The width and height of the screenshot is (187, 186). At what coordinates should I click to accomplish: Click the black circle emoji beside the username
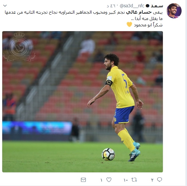point(148,6)
